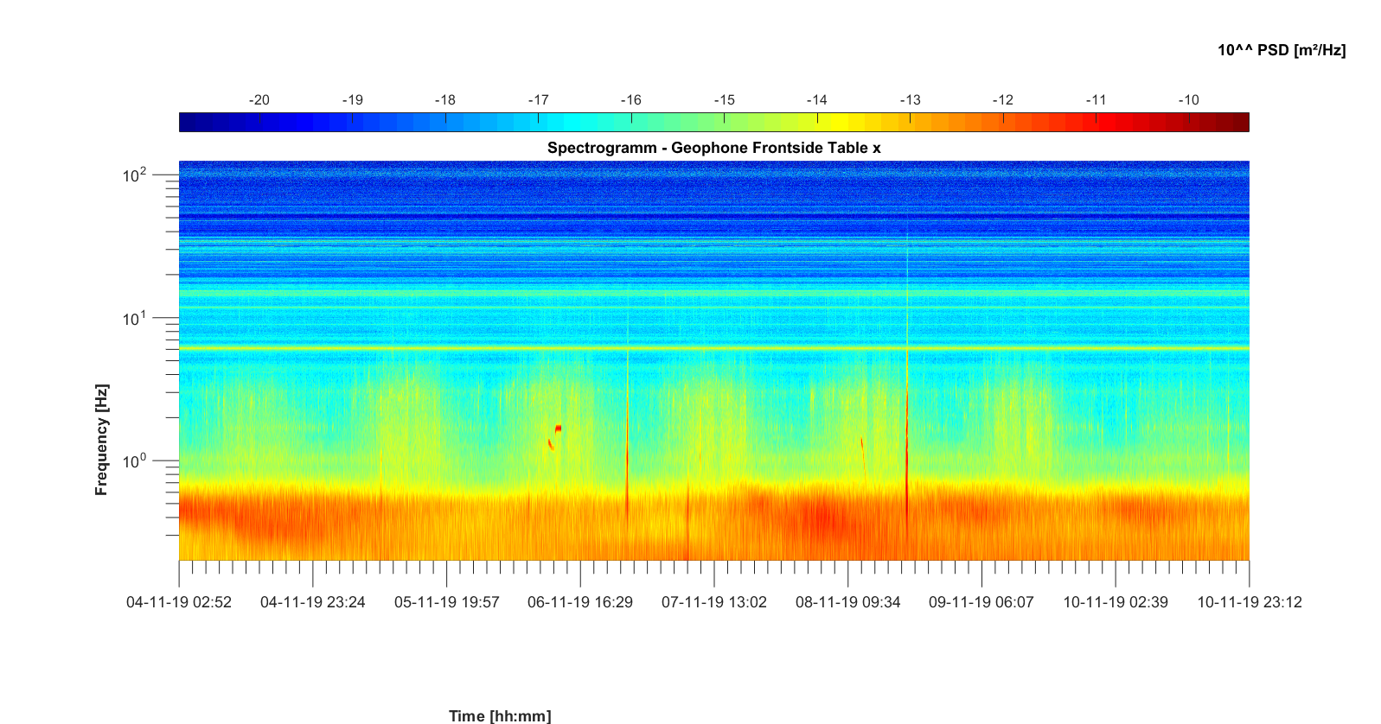The image size is (1381, 724).
Task: Click the colorbar tick label -13
Action: (x=910, y=100)
